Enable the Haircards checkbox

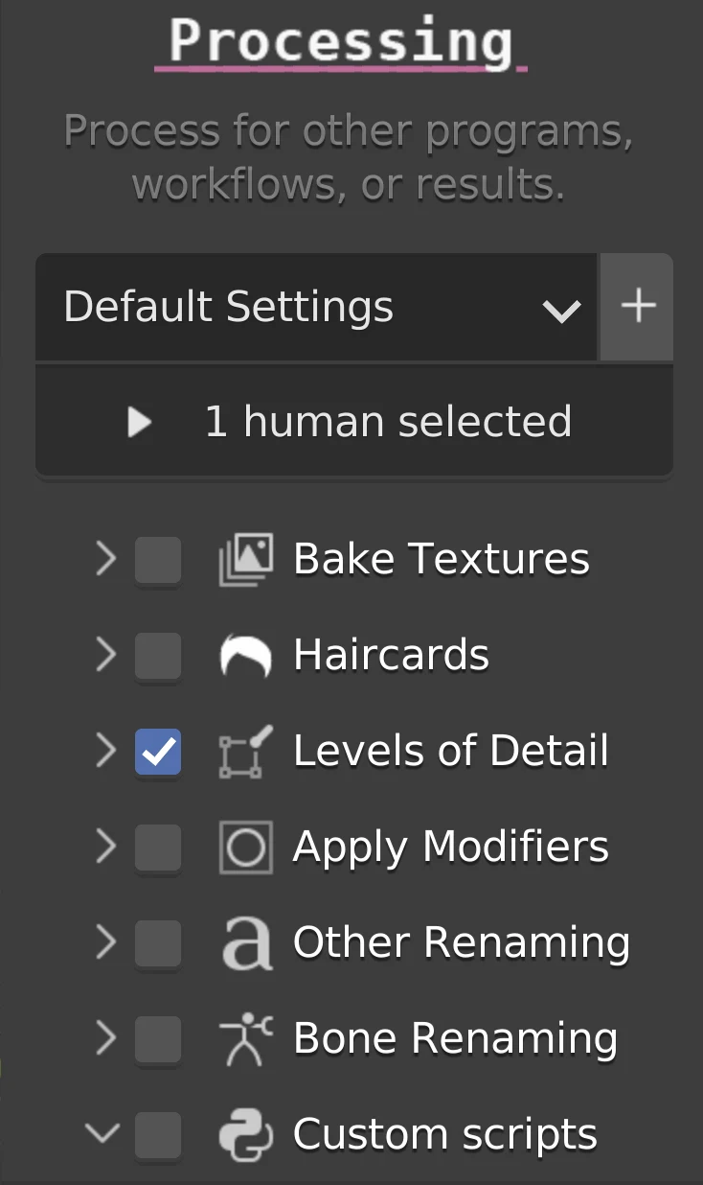[x=158, y=656]
